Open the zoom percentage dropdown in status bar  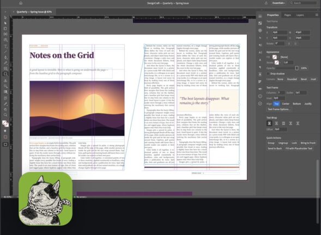[8, 197]
